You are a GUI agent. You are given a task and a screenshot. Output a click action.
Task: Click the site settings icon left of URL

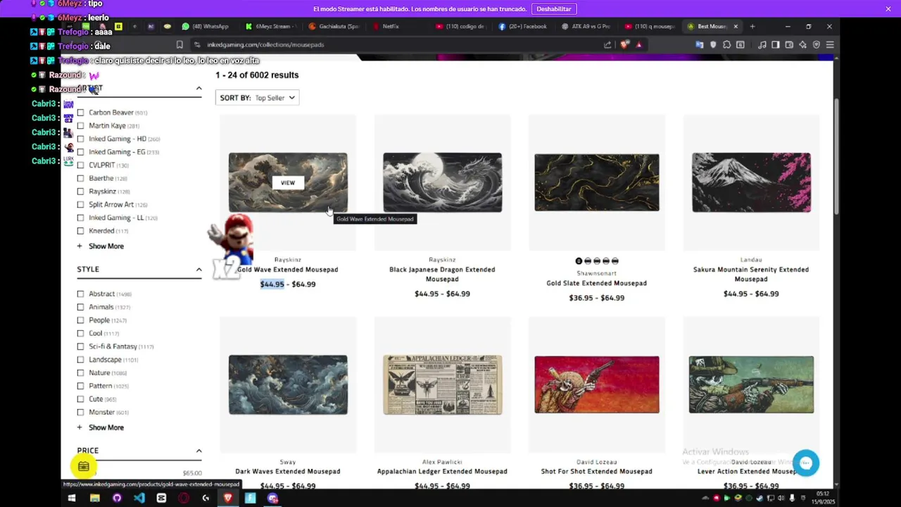pyautogui.click(x=197, y=44)
